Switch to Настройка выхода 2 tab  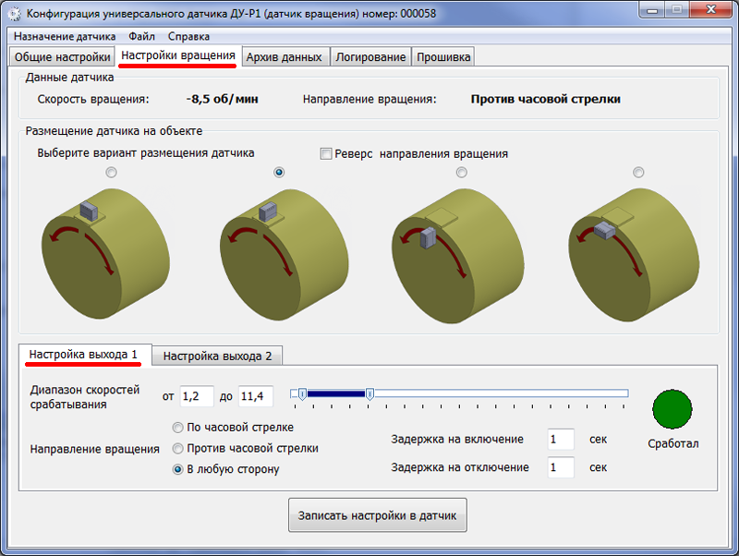point(217,357)
